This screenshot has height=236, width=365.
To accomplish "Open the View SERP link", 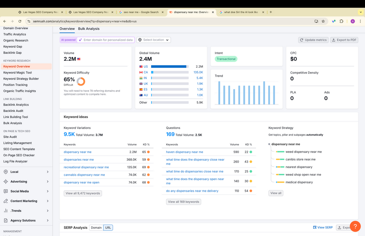I will point(323,227).
